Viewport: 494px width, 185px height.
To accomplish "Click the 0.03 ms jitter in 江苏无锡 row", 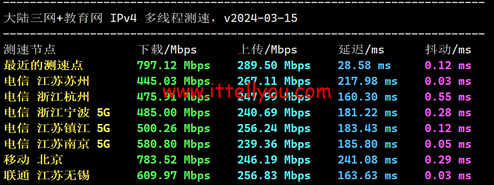I will pyautogui.click(x=448, y=175).
